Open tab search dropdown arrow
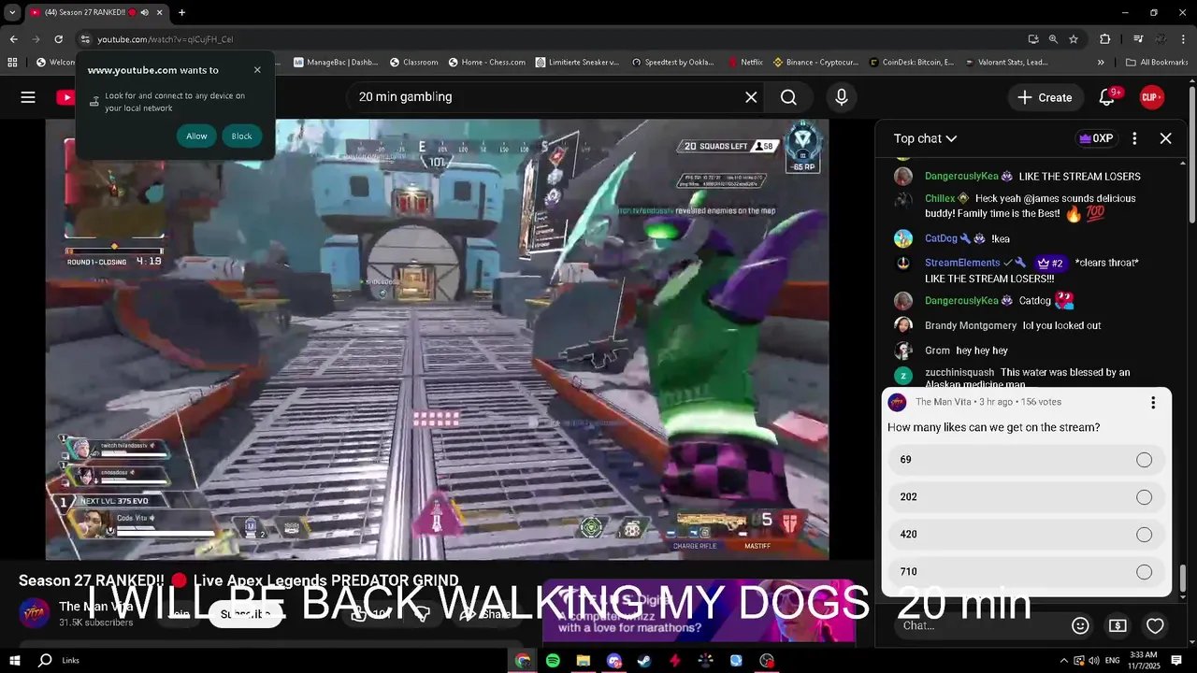This screenshot has height=673, width=1197. (12, 12)
